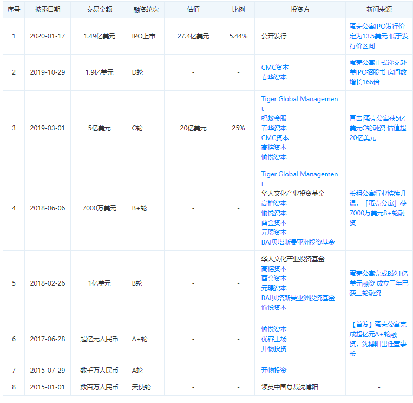Select the 融资轮次 column header
This screenshot has width=413, height=403.
(x=146, y=10)
